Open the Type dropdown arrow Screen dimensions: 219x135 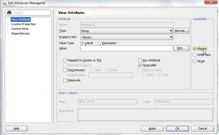171,31
